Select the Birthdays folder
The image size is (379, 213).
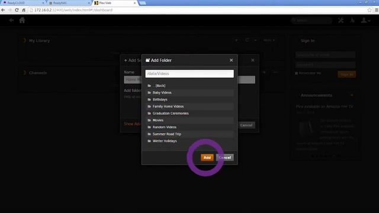[189, 99]
